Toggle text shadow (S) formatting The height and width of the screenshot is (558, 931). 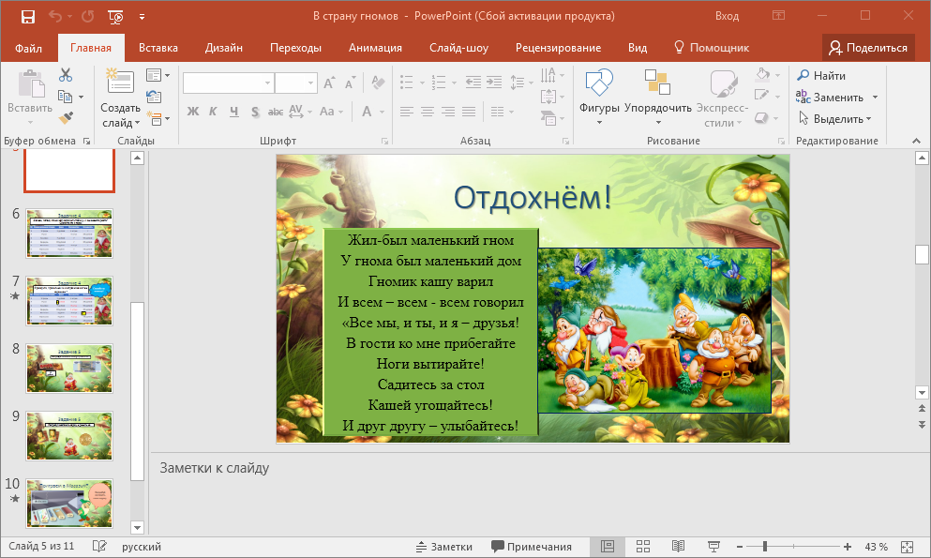pos(255,111)
